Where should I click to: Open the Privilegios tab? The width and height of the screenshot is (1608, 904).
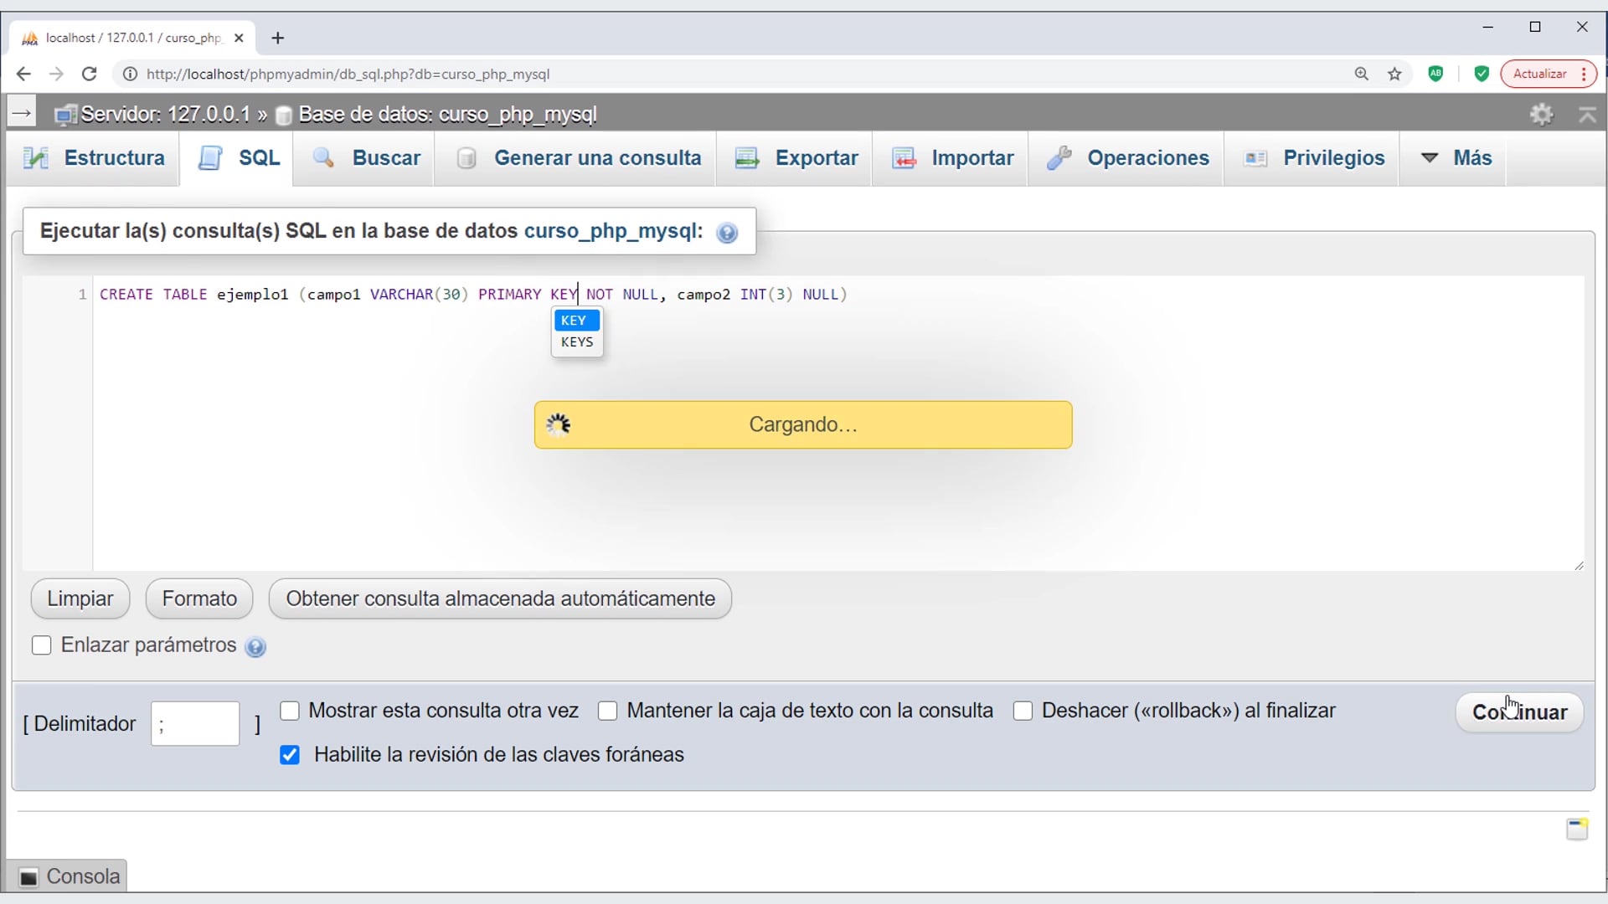[x=1313, y=157]
